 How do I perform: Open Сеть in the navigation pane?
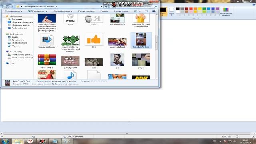point(12,63)
